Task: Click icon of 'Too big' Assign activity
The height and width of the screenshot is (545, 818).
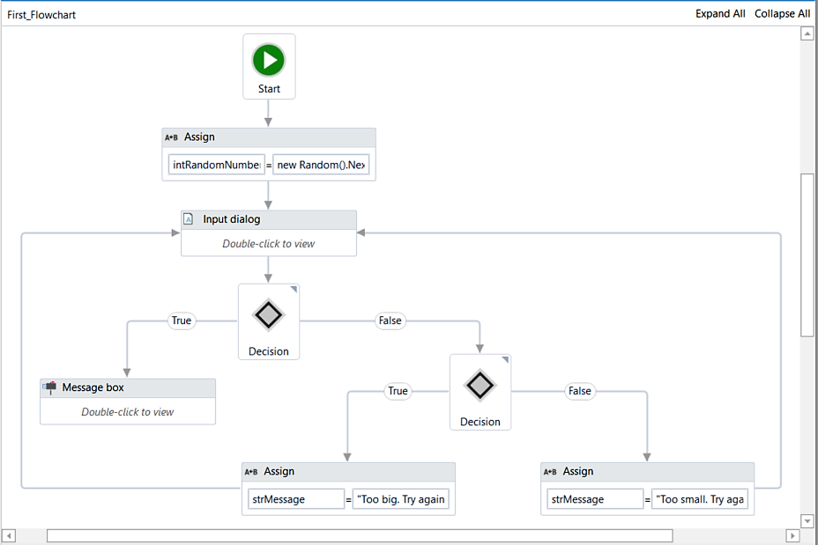Action: [251, 472]
